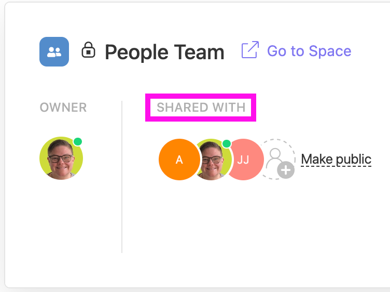This screenshot has width=390, height=292.
Task: Click the "Make public" link
Action: click(336, 159)
